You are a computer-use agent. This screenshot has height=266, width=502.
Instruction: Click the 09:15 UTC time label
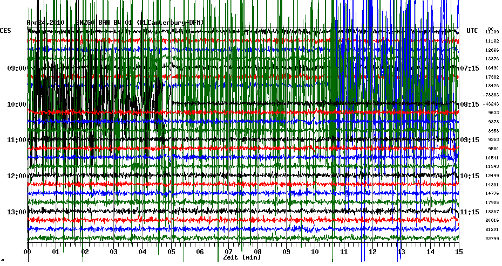469,140
